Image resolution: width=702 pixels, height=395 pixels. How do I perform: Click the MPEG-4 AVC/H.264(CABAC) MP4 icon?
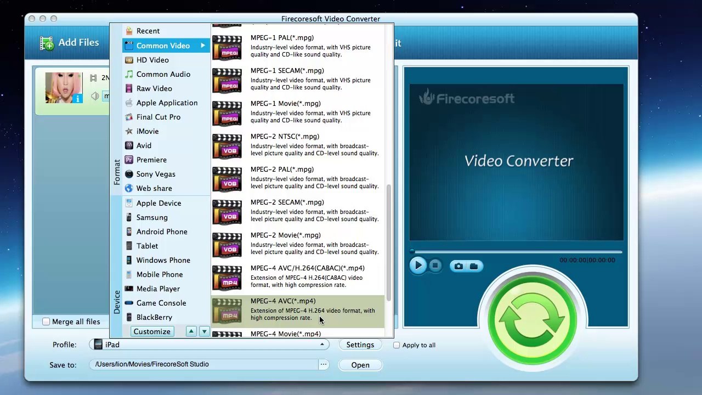point(227,278)
